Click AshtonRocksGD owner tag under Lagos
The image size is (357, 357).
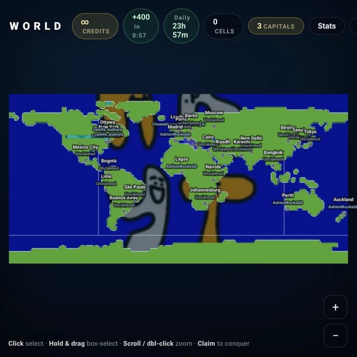point(181,166)
